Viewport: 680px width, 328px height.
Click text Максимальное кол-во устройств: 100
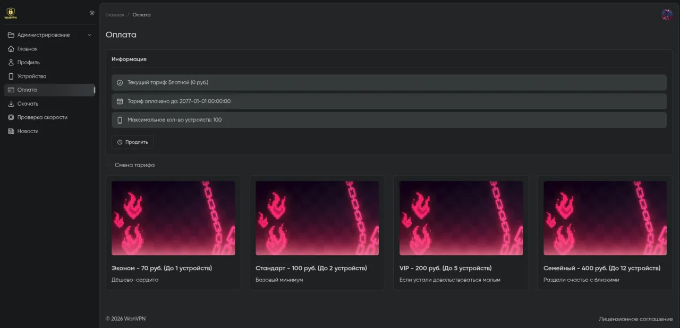175,120
